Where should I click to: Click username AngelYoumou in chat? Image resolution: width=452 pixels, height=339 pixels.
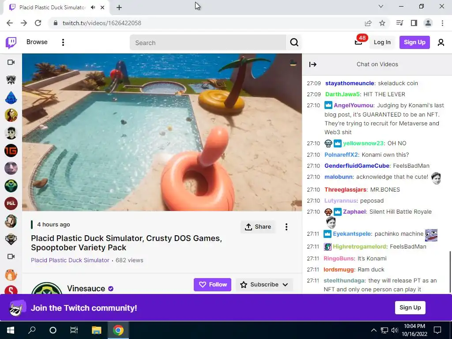point(354,105)
